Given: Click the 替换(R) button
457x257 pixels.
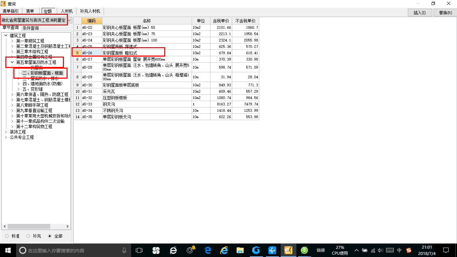Looking at the screenshot, I should coord(445,13).
